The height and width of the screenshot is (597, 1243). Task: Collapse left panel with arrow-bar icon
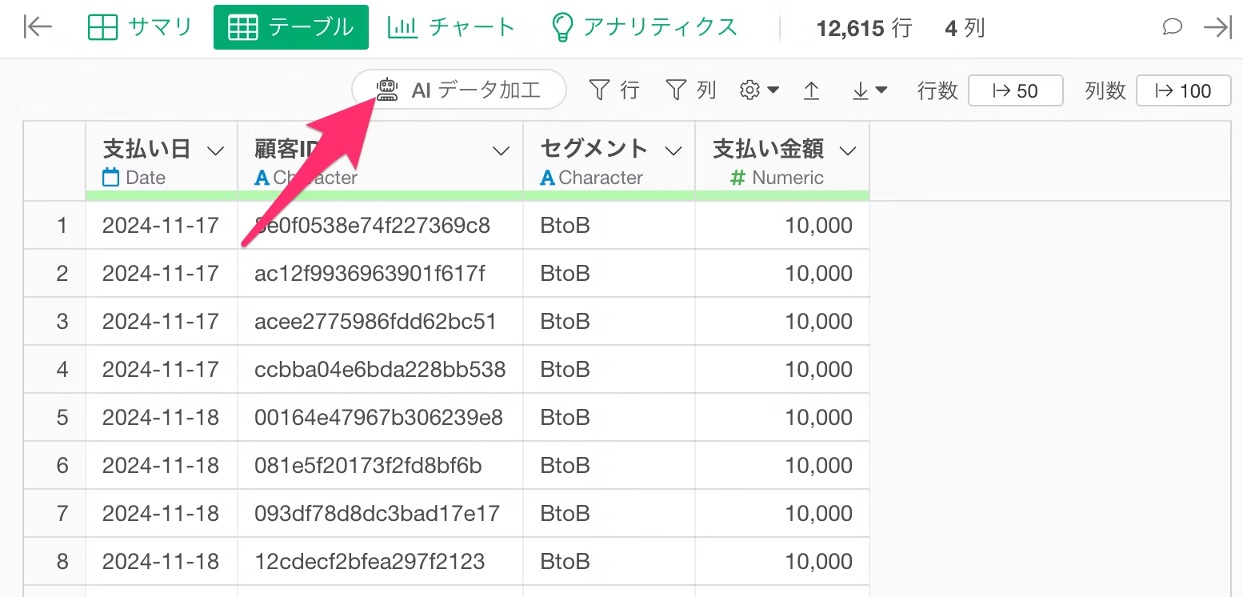click(x=38, y=27)
